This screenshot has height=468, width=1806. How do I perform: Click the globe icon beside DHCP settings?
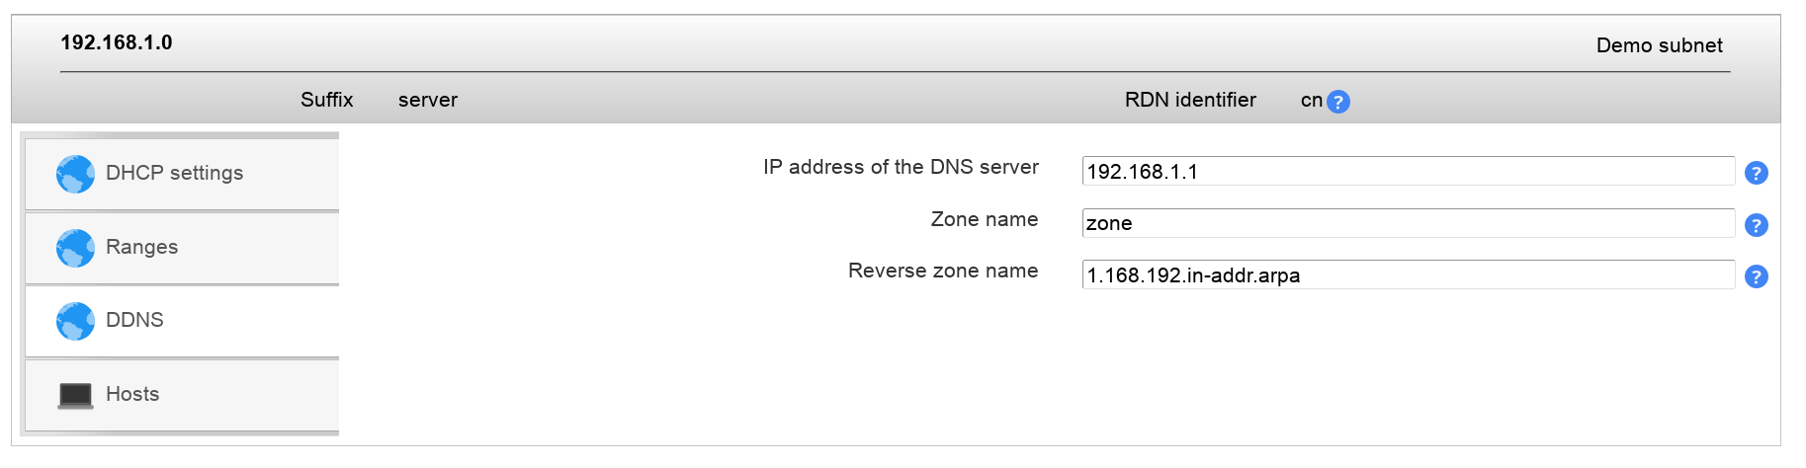pos(75,174)
